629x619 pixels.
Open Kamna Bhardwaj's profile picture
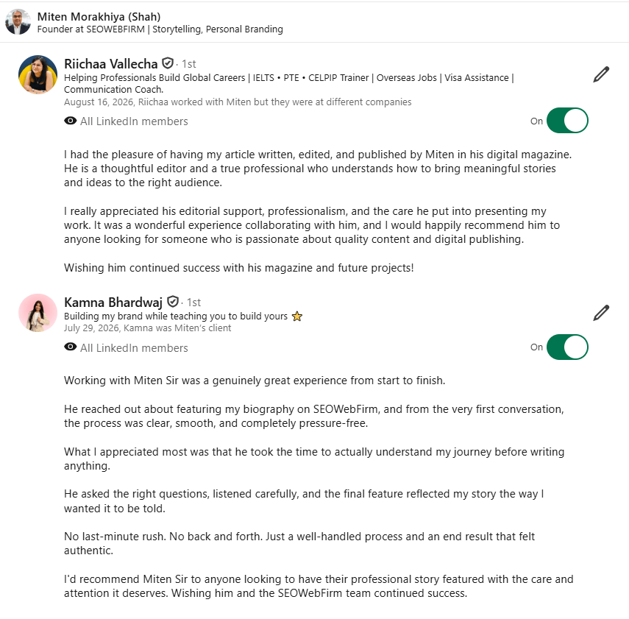[x=38, y=313]
